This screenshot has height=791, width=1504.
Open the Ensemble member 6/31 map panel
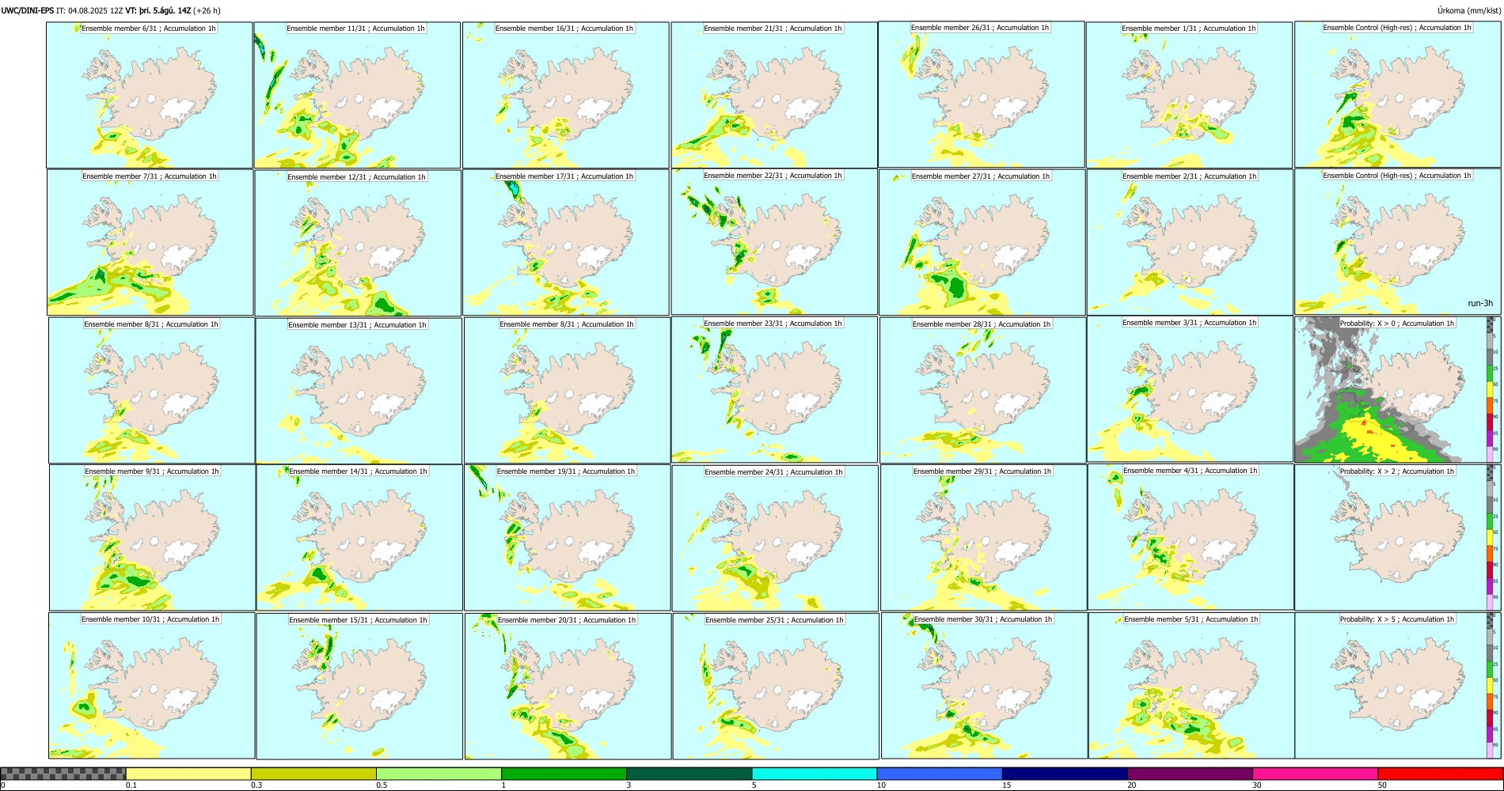(150, 95)
